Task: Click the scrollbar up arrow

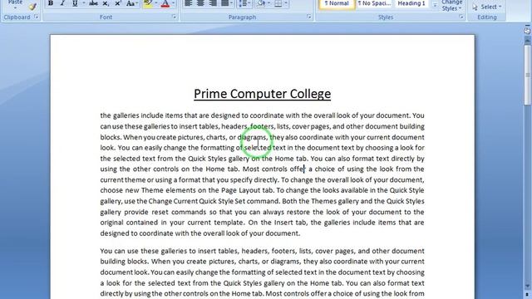Action: click(x=527, y=41)
